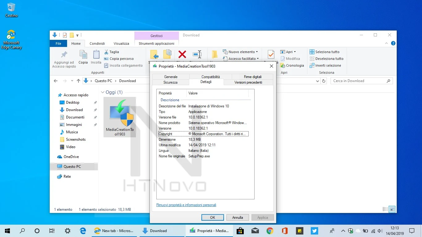
Task: Open Microsoft Store from the taskbar
Action: (240, 231)
